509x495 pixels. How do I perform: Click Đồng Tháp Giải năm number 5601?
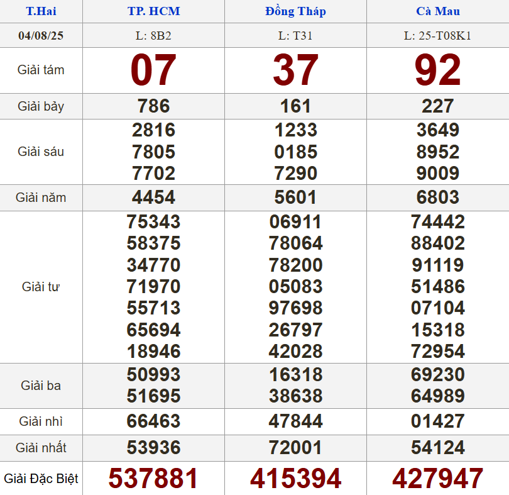(295, 197)
